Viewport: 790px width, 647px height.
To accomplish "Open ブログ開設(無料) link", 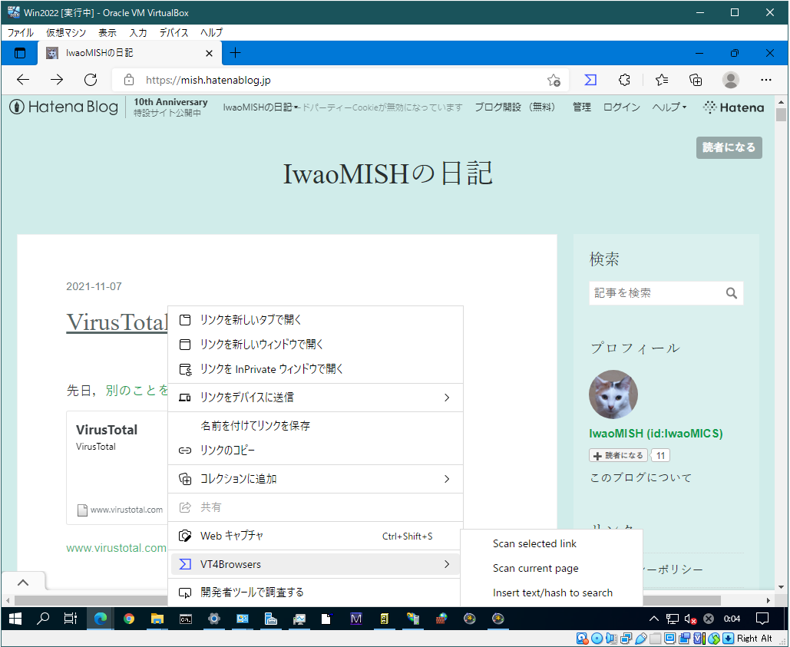I will pos(514,107).
